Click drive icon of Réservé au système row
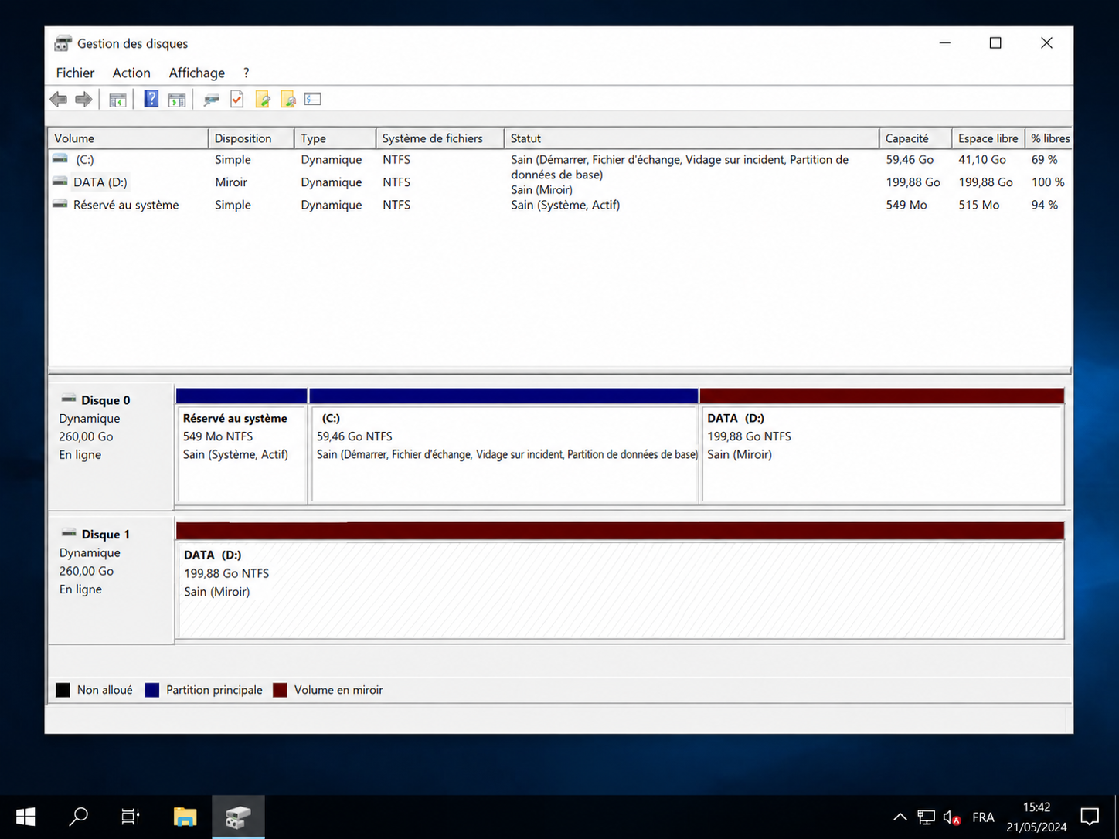 [60, 205]
